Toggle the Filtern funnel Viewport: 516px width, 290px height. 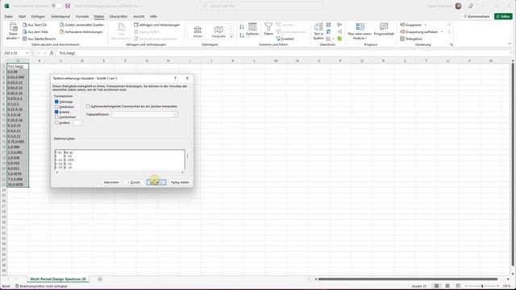pyautogui.click(x=268, y=29)
